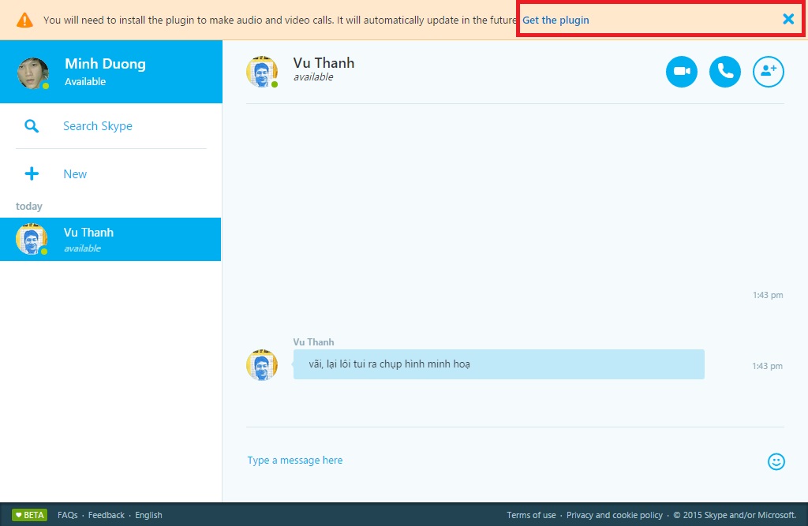This screenshot has width=808, height=526.
Task: Click the plus icon for New
Action: (x=32, y=174)
